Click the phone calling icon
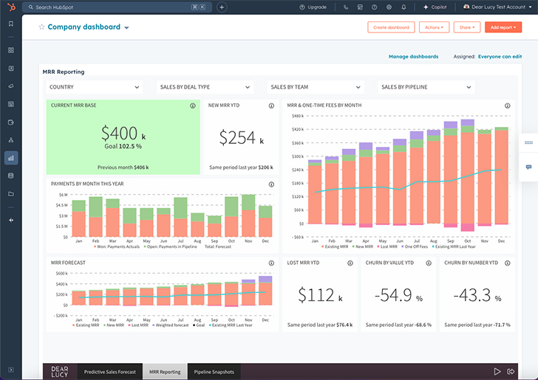The width and height of the screenshot is (538, 380). pos(346,7)
